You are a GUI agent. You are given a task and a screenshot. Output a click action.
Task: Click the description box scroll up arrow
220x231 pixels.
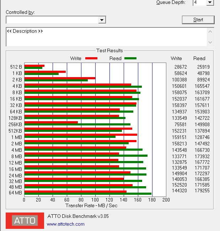click(x=211, y=31)
